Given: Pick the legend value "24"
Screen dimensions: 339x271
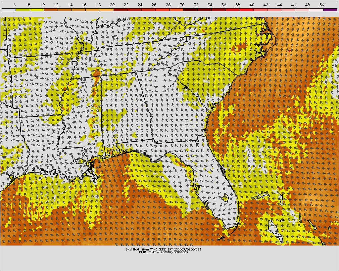Looking at the screenshot, I should (x=140, y=5).
